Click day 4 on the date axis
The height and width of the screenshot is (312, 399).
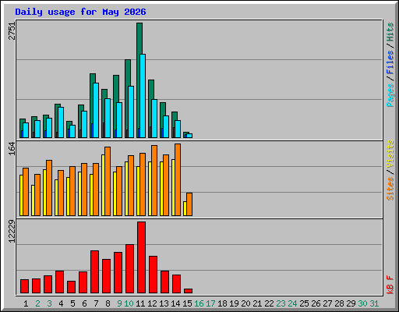[x=61, y=303]
